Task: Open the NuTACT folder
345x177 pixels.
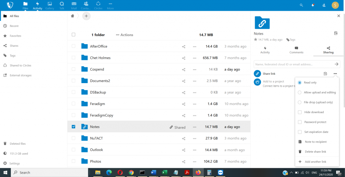Action: point(96,138)
